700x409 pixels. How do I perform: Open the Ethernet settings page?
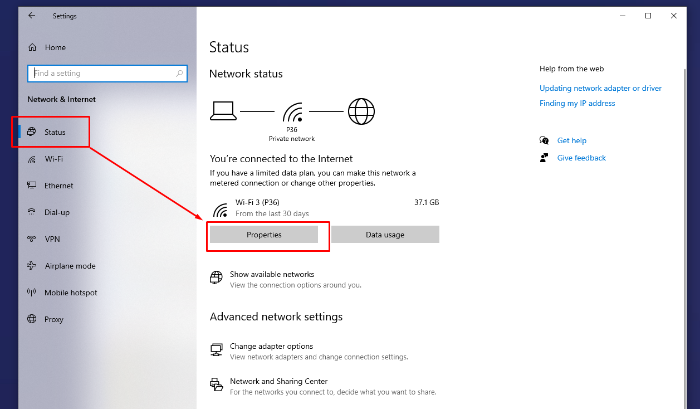coord(58,186)
